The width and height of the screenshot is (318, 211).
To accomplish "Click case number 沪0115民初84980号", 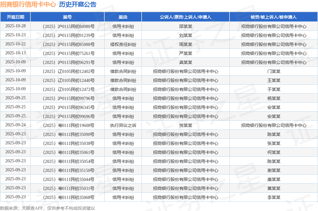I will pyautogui.click(x=69, y=26).
